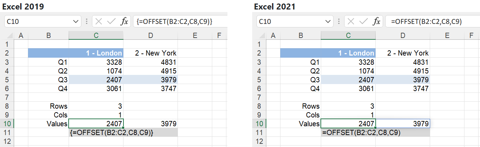Click cell C8 with Rows value 3 in Excel 2019

click(x=96, y=106)
